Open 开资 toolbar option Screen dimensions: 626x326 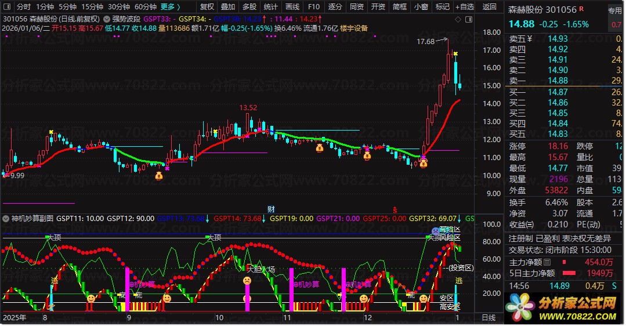tap(378, 7)
